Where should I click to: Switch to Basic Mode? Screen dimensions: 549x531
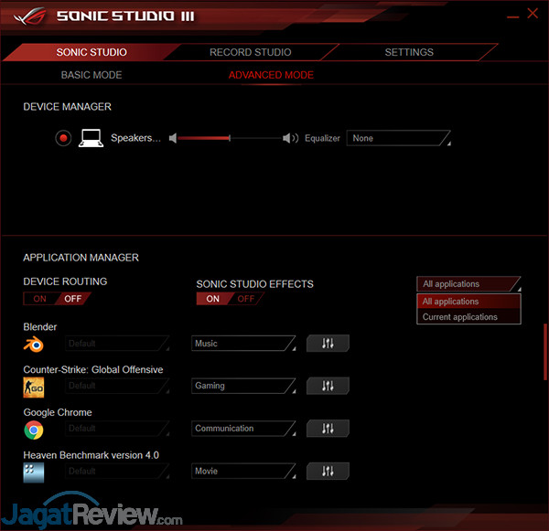click(91, 75)
